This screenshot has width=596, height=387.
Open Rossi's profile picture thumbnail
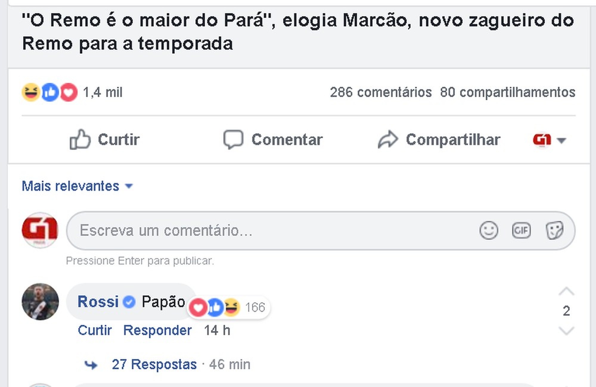tap(40, 302)
